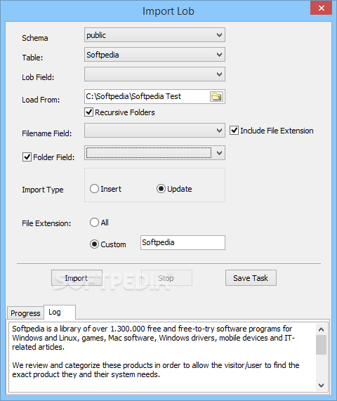Click the Import button
Image resolution: width=337 pixels, height=401 pixels.
tap(77, 277)
